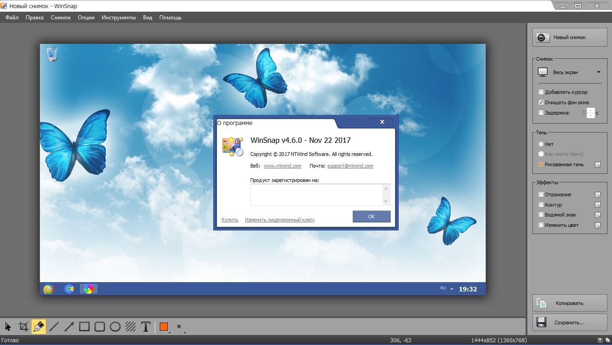Click the documents icon on Копировать

click(541, 303)
